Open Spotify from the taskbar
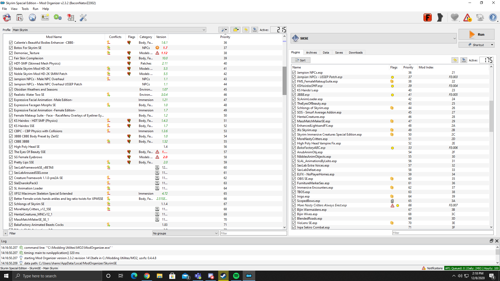Screen dimensions: 500x281 236,276
